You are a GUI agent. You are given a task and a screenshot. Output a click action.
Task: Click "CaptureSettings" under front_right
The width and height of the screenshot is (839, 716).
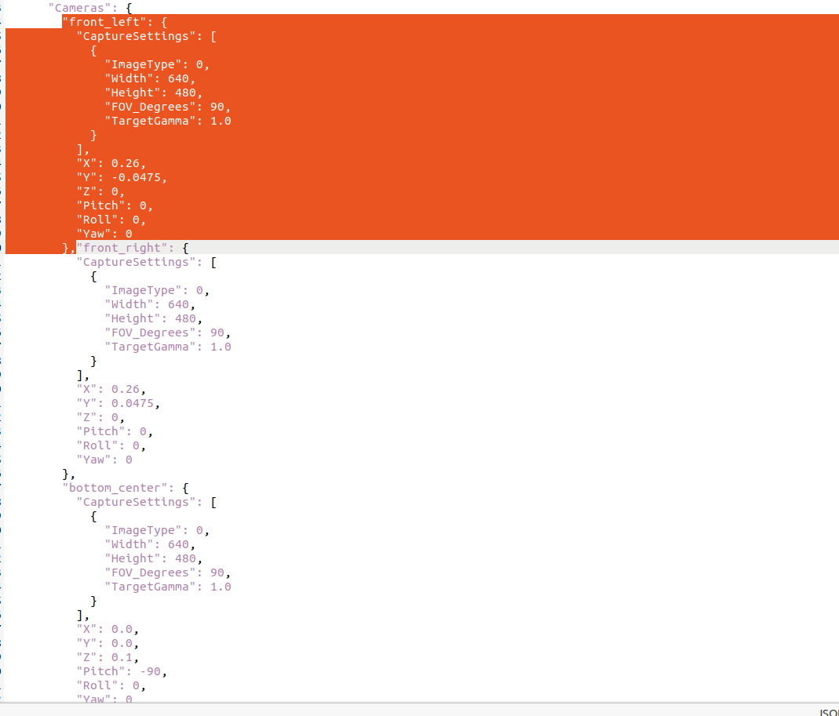click(x=136, y=262)
